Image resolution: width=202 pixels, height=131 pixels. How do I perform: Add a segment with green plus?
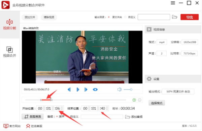pyautogui.click(x=134, y=100)
